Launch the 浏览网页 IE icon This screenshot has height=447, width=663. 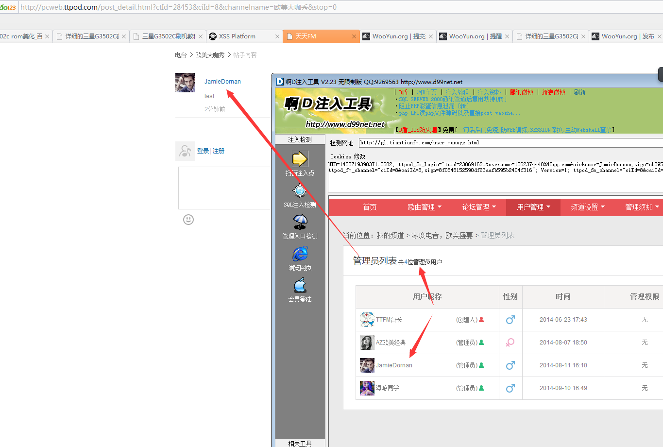tap(300, 254)
